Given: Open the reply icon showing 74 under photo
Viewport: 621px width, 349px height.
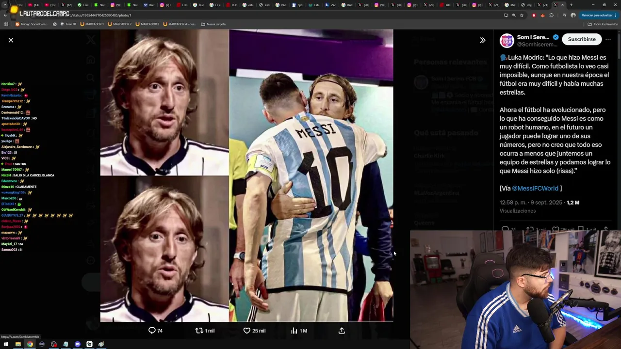Looking at the screenshot, I should [x=155, y=331].
